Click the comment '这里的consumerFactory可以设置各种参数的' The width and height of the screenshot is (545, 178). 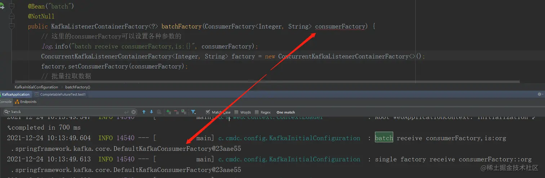pyautogui.click(x=111, y=36)
